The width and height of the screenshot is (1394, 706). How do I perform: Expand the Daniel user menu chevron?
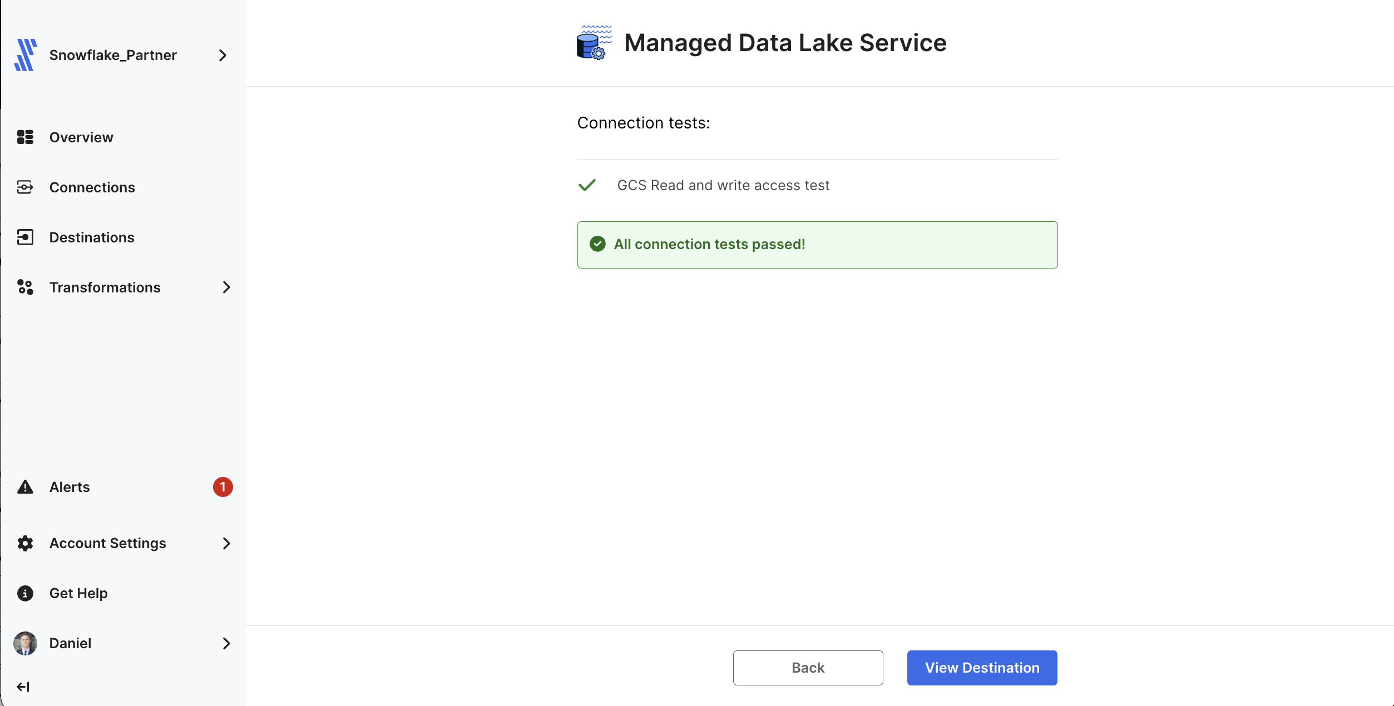(226, 643)
